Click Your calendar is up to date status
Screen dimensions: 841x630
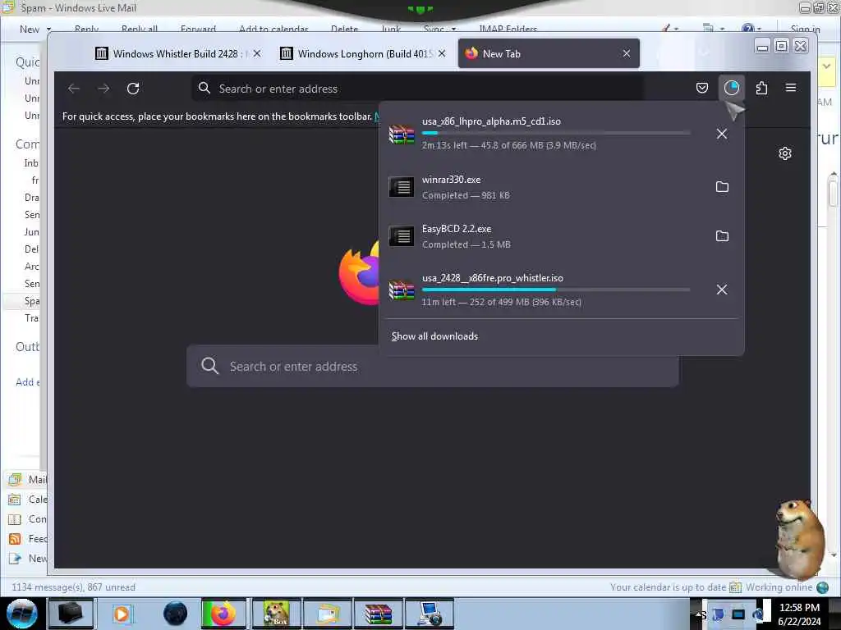click(668, 587)
